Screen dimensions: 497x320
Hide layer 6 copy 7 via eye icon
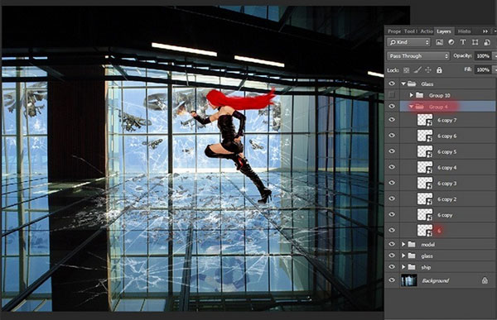392,120
